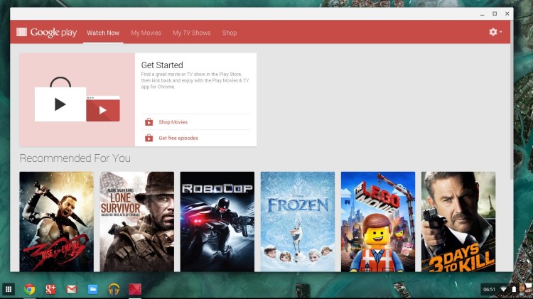The image size is (533, 299).
Task: Minimize the Play Movies window
Action: click(482, 14)
